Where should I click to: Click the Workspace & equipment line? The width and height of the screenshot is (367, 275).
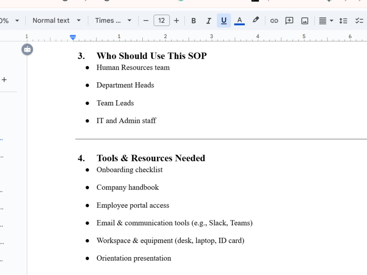tap(170, 241)
